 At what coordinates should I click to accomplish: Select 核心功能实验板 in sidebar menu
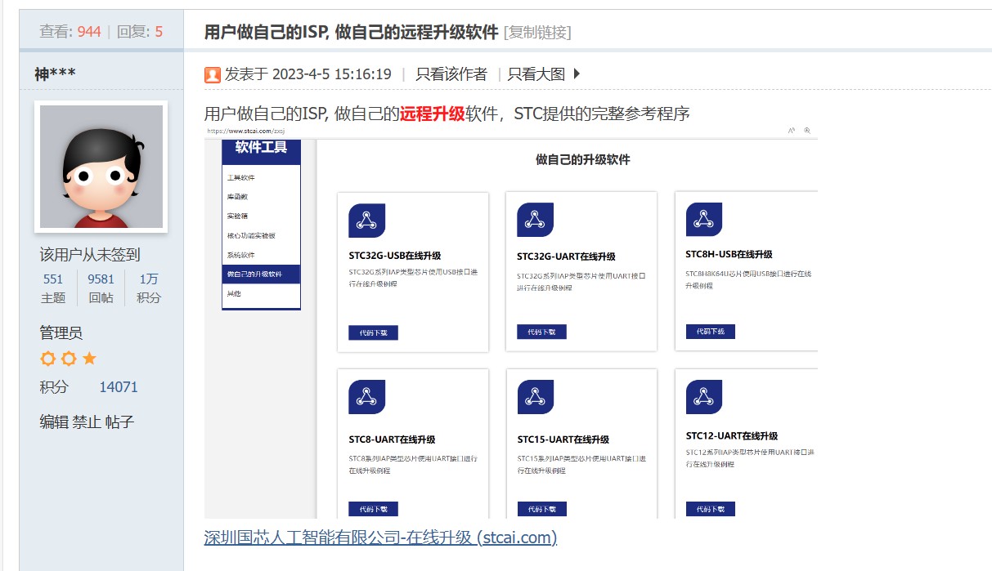point(261,236)
